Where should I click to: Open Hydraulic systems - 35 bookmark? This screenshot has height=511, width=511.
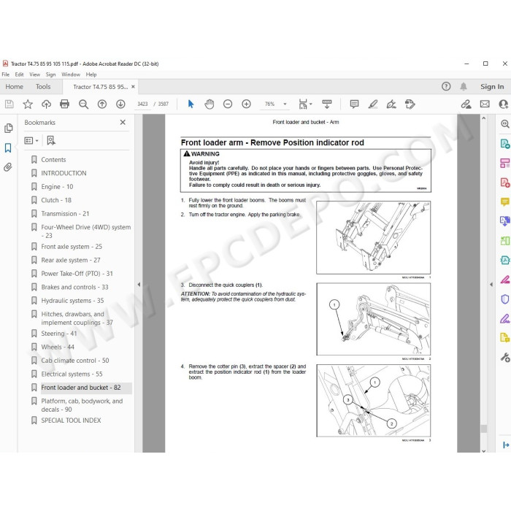[72, 301]
